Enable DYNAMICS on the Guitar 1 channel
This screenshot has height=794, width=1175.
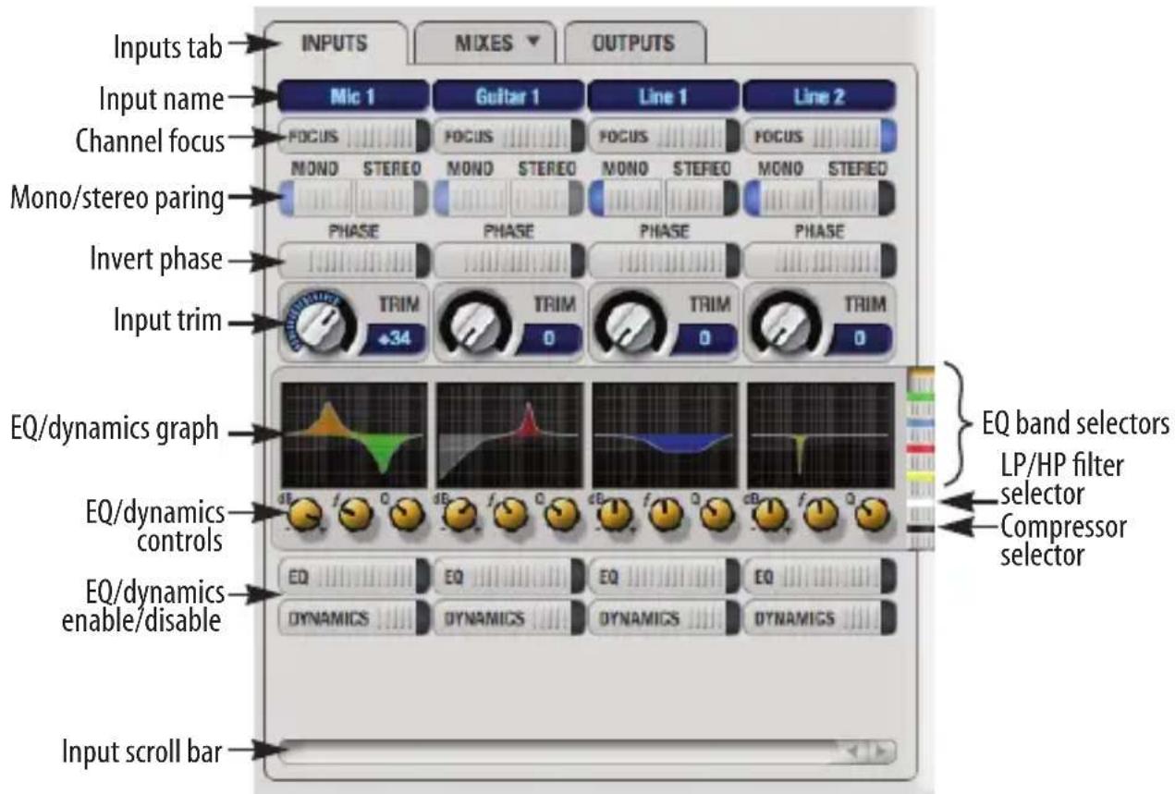(508, 618)
